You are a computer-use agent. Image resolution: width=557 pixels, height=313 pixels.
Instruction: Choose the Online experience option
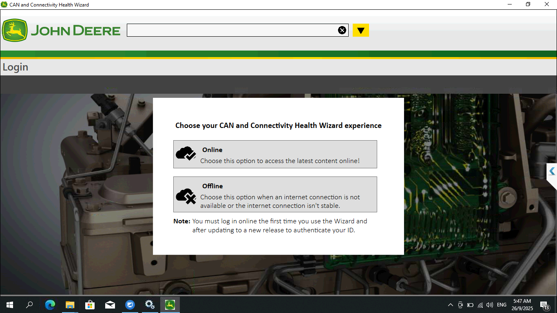[x=275, y=154]
